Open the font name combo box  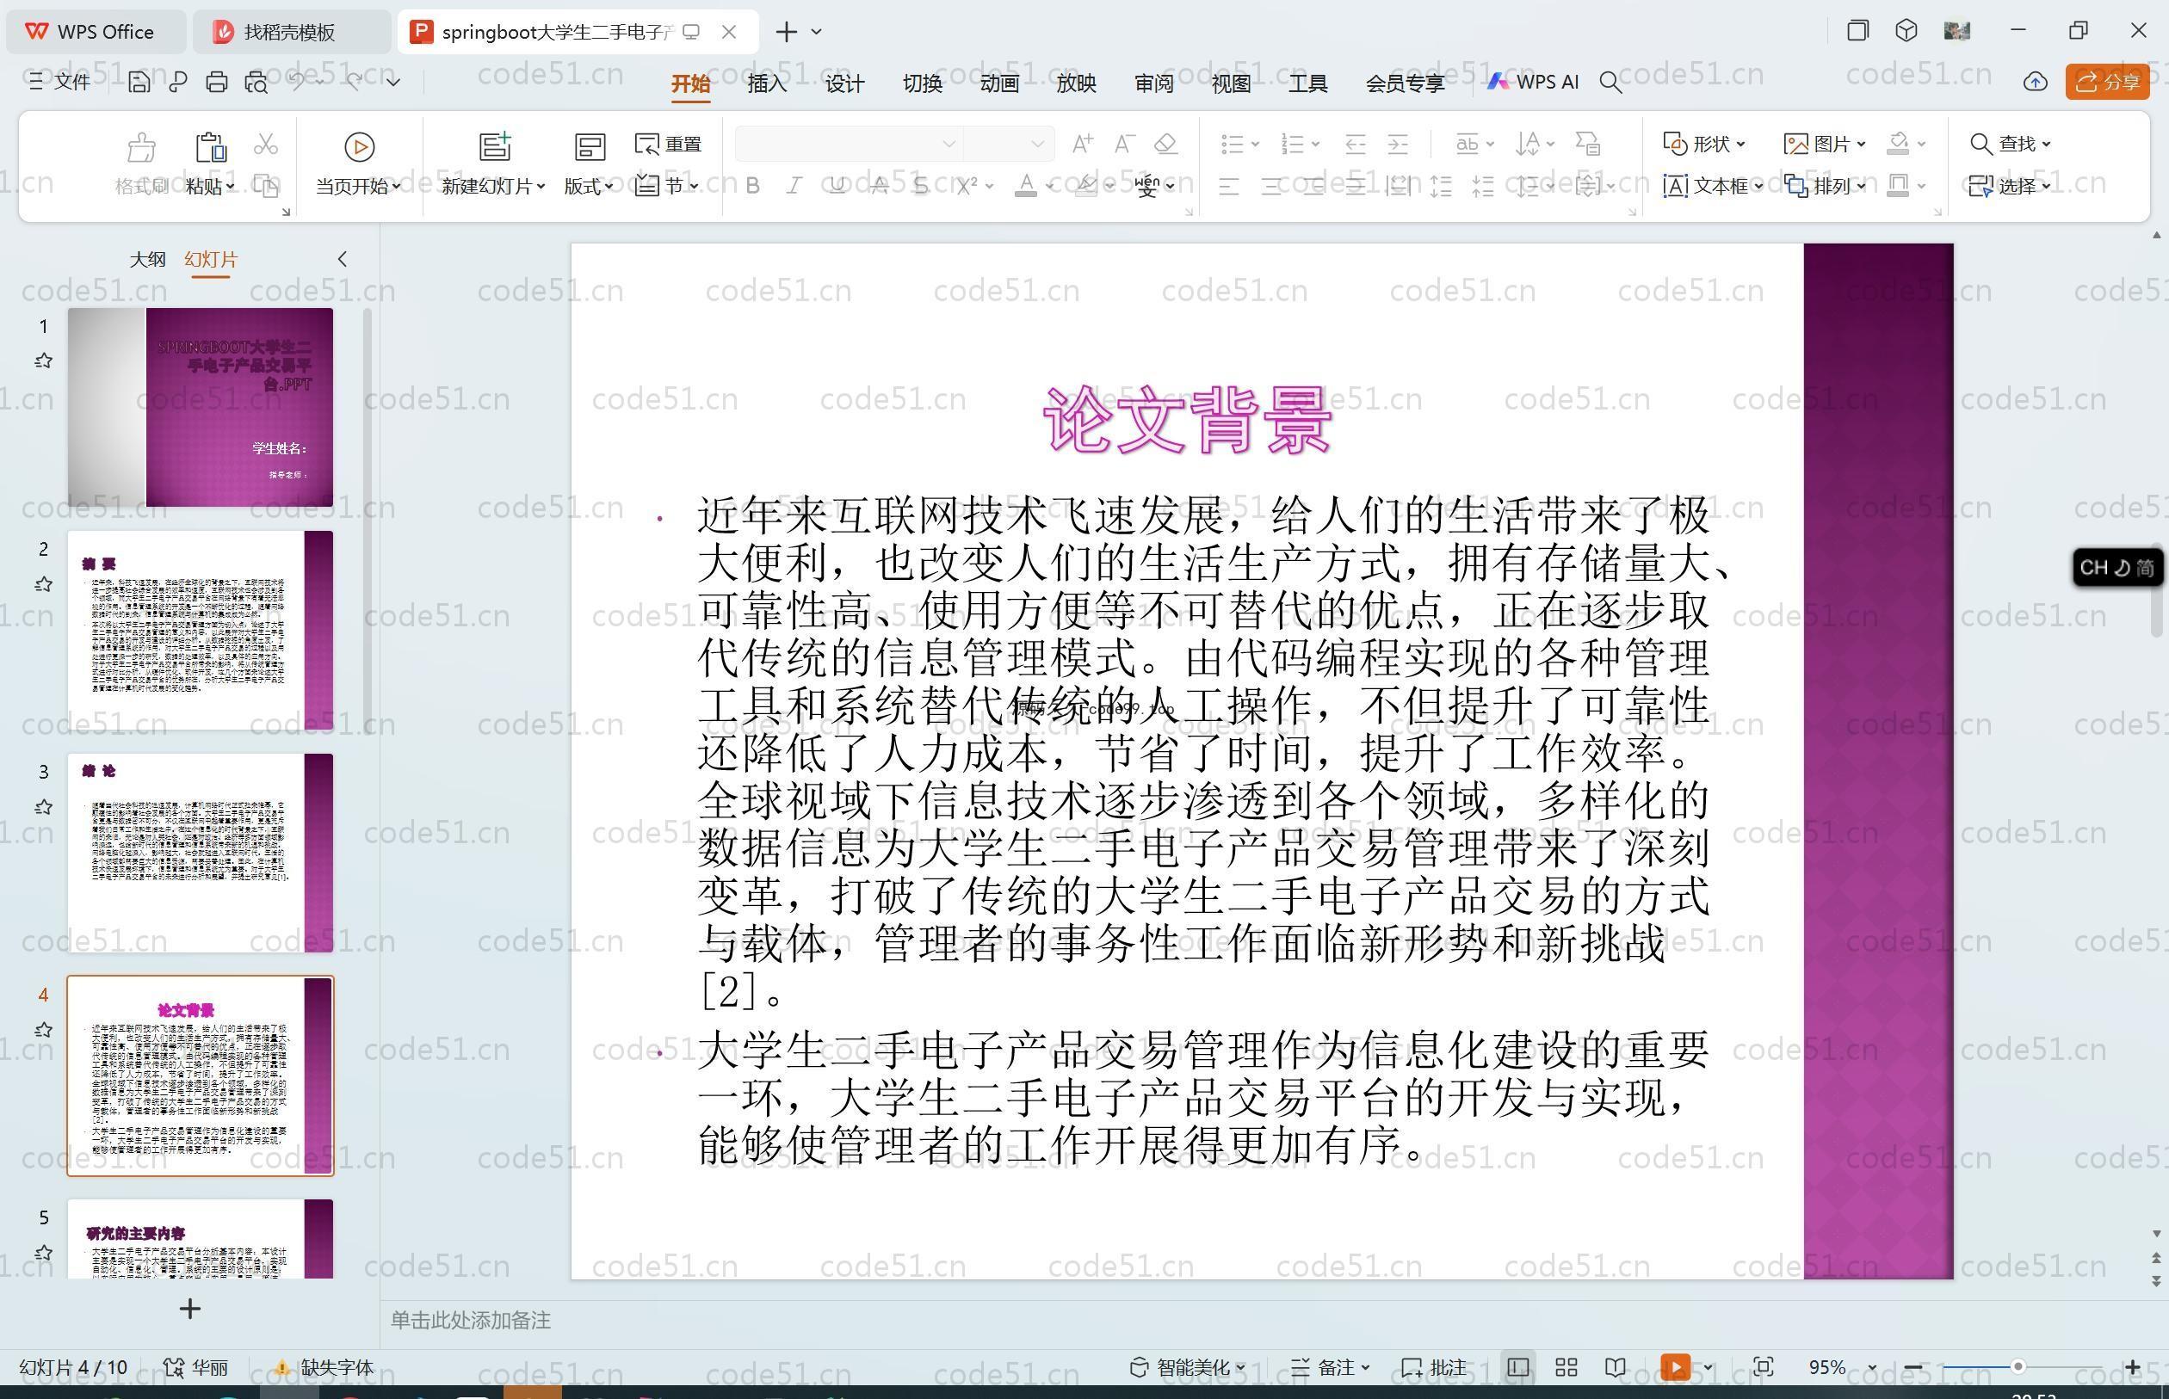point(848,144)
